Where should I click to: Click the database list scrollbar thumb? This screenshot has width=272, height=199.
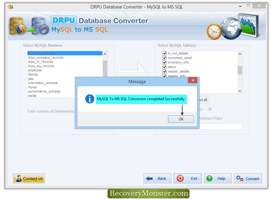(x=105, y=69)
